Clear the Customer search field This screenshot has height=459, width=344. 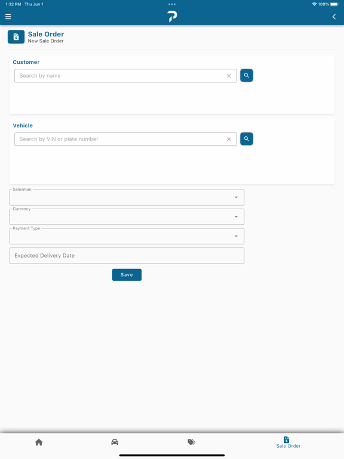click(229, 76)
